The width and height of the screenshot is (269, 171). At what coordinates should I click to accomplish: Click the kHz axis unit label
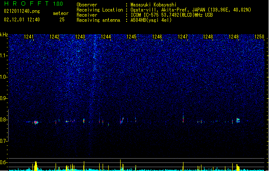click(4, 35)
